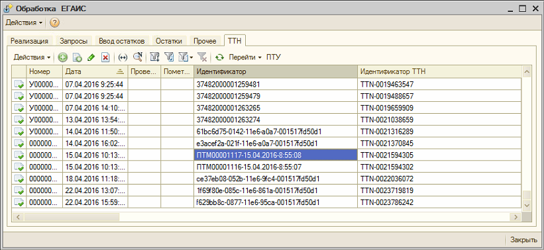Click the Помет... column header
Image resolution: width=544 pixels, height=250 pixels.
(177, 71)
